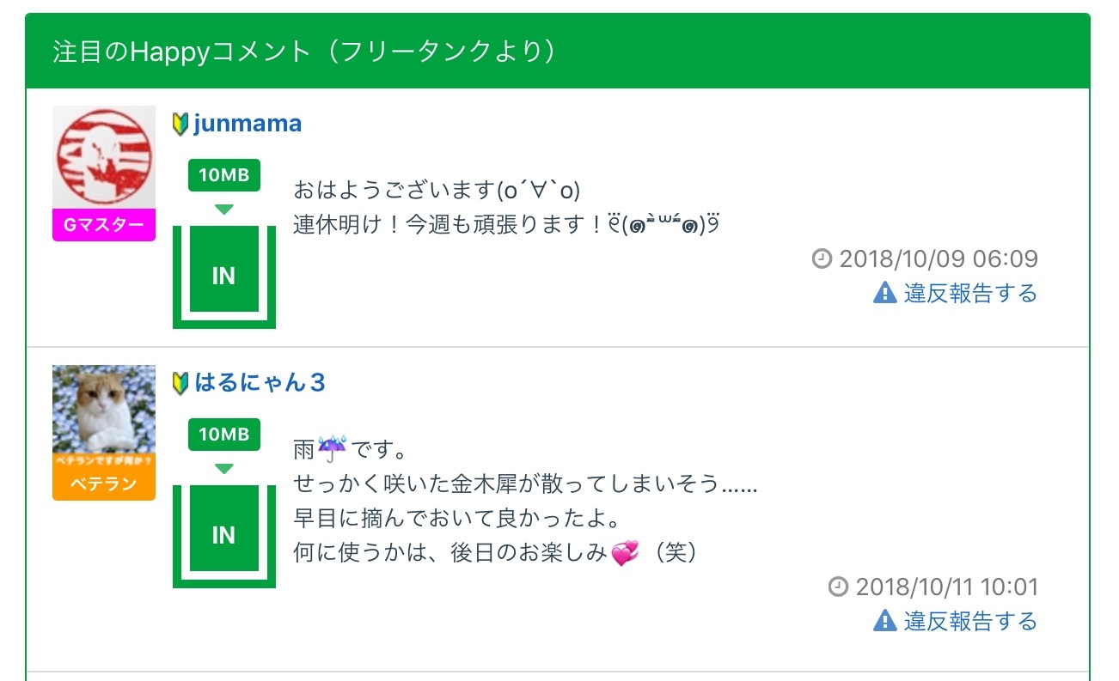Click the green IN tank under はるにゃん3
This screenshot has width=1119, height=681.
point(223,535)
